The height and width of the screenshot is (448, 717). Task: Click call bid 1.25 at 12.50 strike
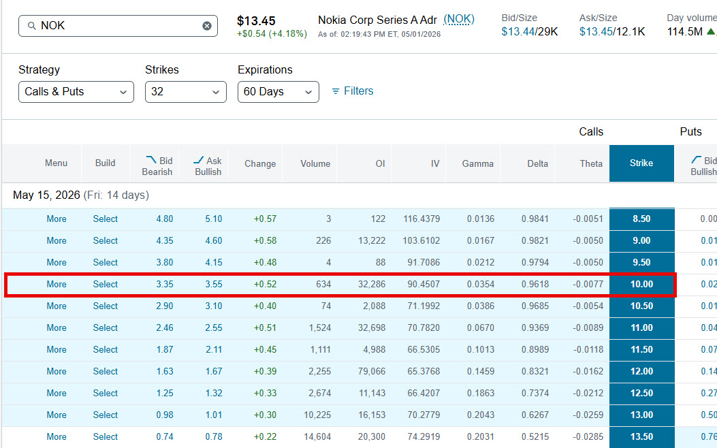coord(165,393)
